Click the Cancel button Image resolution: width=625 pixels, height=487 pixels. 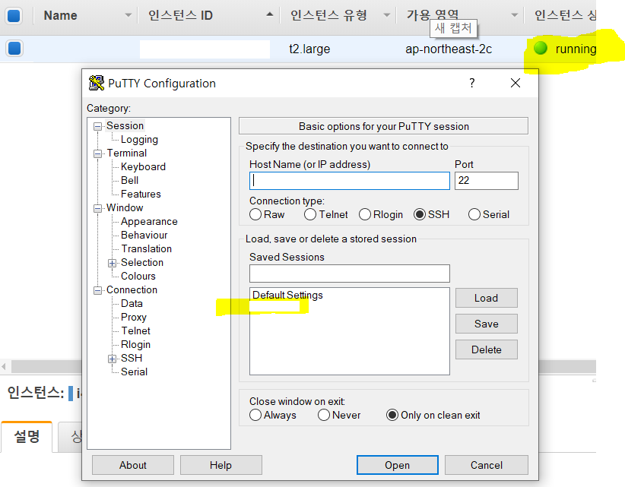pyautogui.click(x=487, y=465)
